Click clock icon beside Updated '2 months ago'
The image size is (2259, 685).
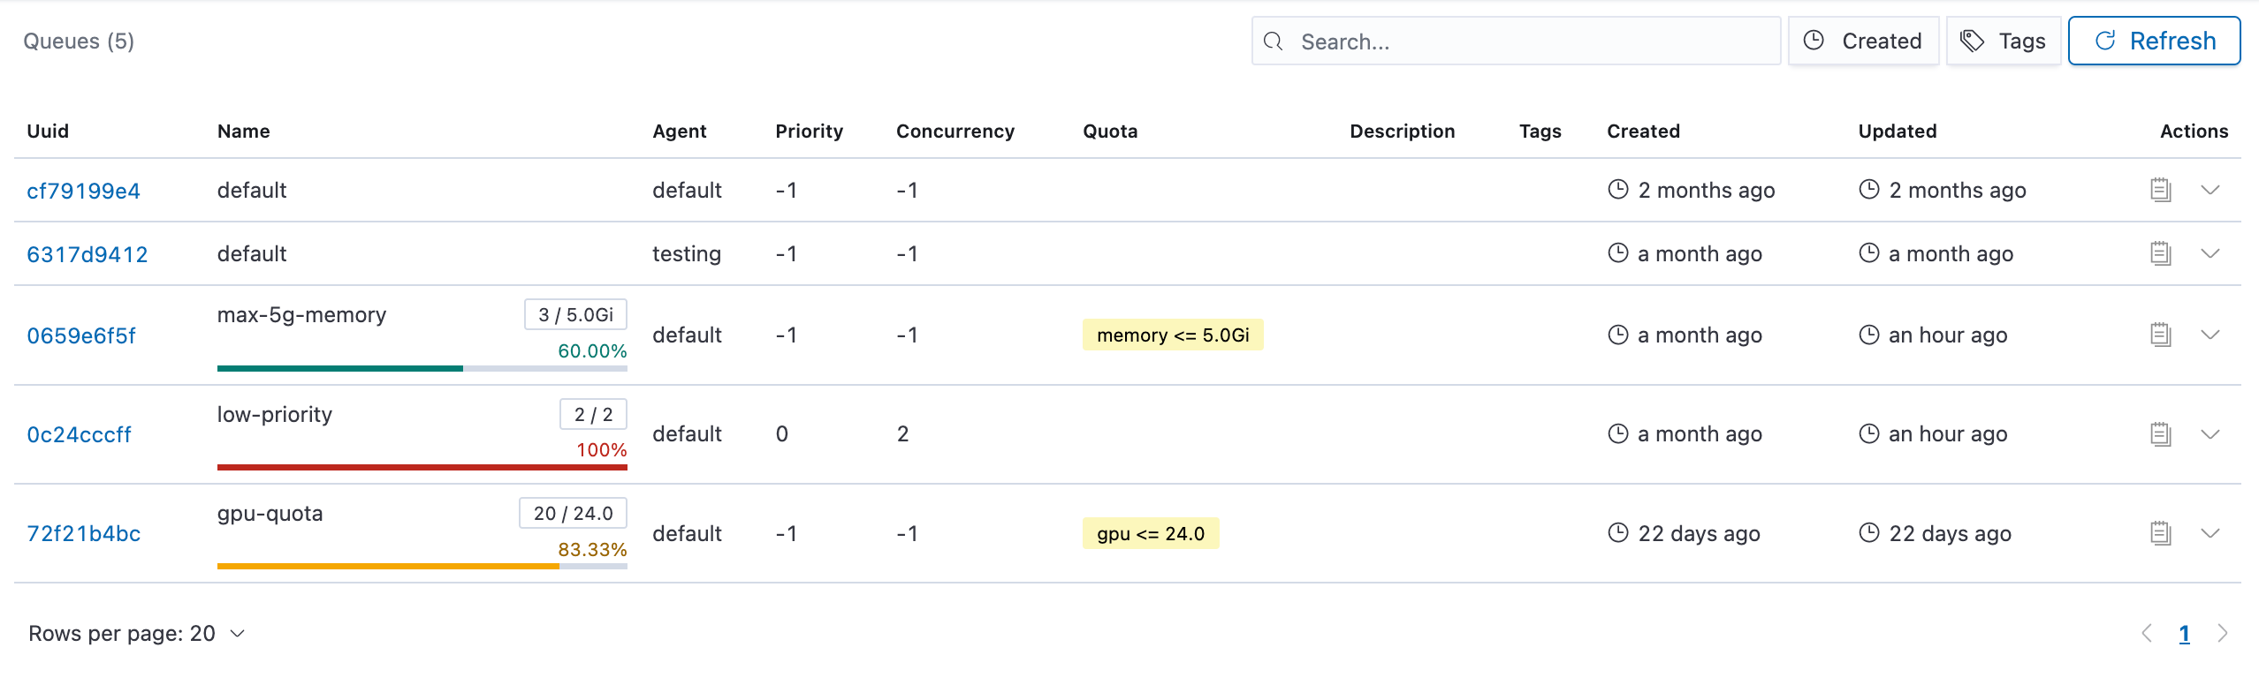[1869, 189]
